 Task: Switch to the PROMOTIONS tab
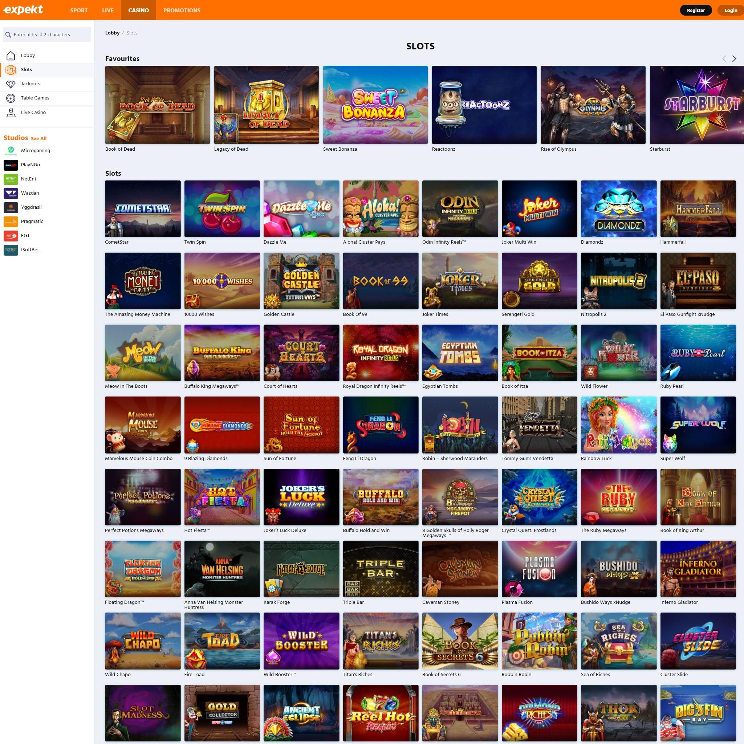[x=182, y=10]
